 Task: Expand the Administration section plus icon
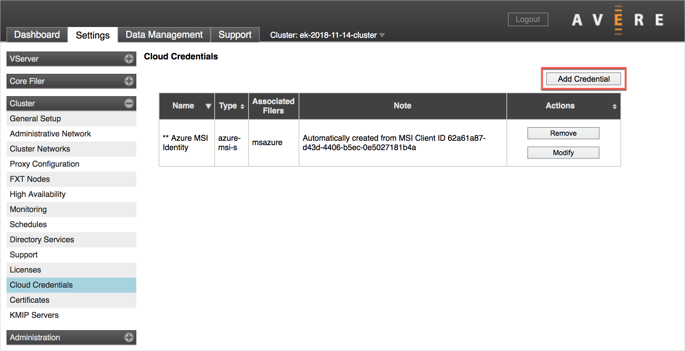(x=129, y=337)
